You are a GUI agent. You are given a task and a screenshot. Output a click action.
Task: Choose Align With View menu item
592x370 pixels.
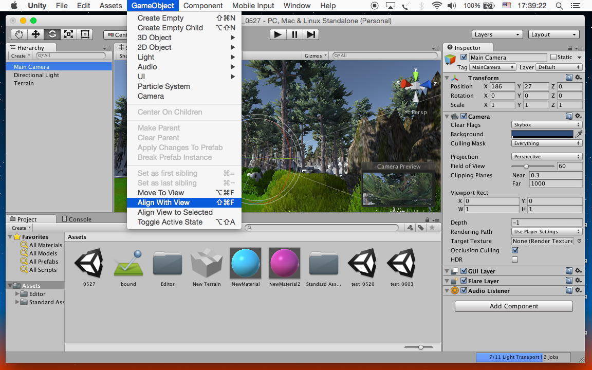[x=163, y=202]
